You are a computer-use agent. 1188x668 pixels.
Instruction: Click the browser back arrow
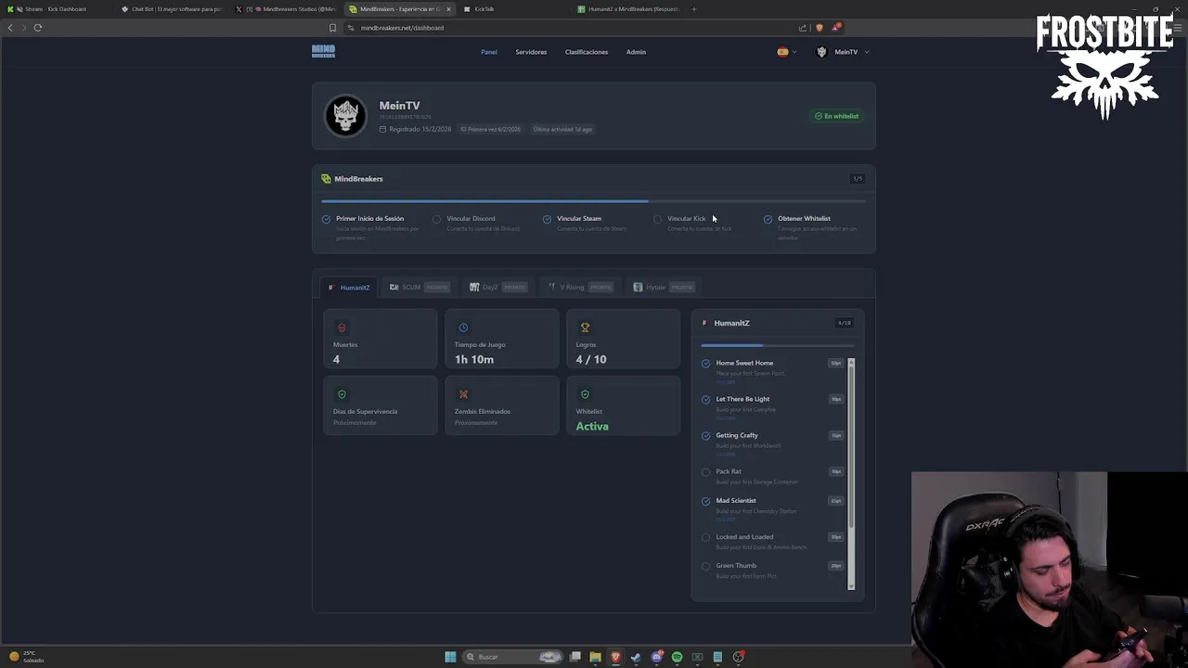coord(10,28)
